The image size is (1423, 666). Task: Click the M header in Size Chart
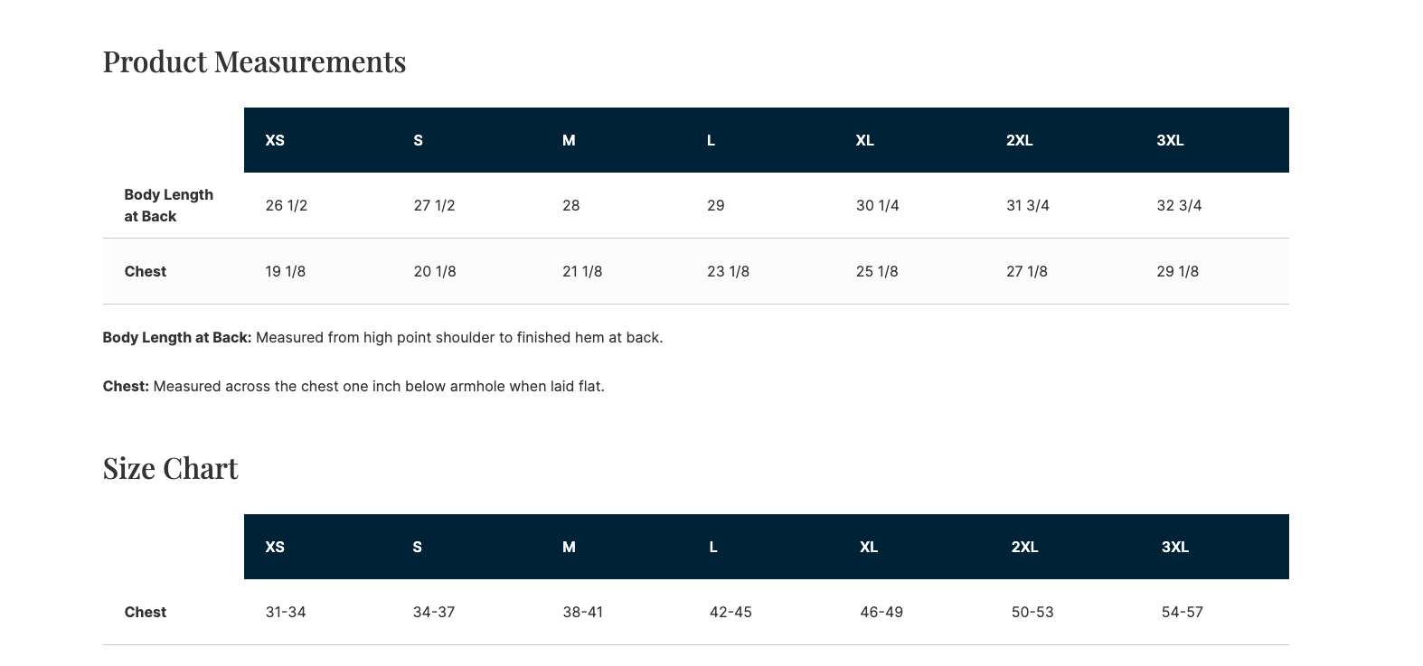(569, 547)
